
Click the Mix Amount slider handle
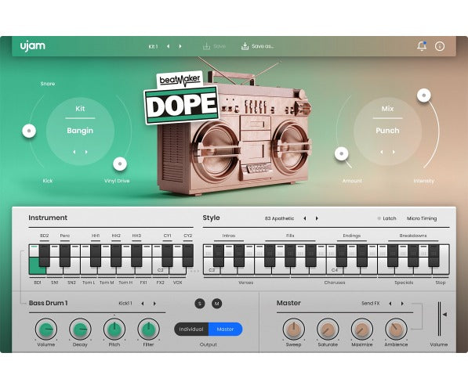point(342,154)
